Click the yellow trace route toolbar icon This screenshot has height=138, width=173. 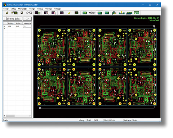point(69,13)
